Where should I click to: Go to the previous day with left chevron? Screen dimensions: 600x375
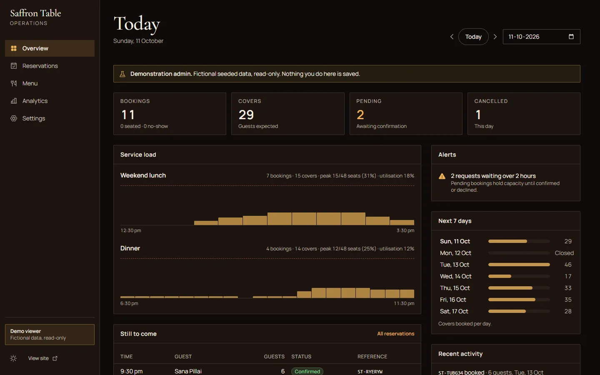click(x=452, y=37)
